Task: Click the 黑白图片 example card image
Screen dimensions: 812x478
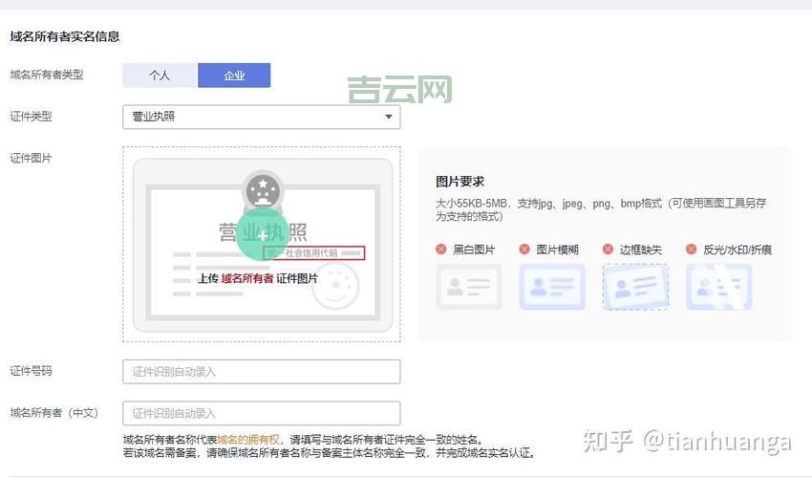Action: coord(469,287)
